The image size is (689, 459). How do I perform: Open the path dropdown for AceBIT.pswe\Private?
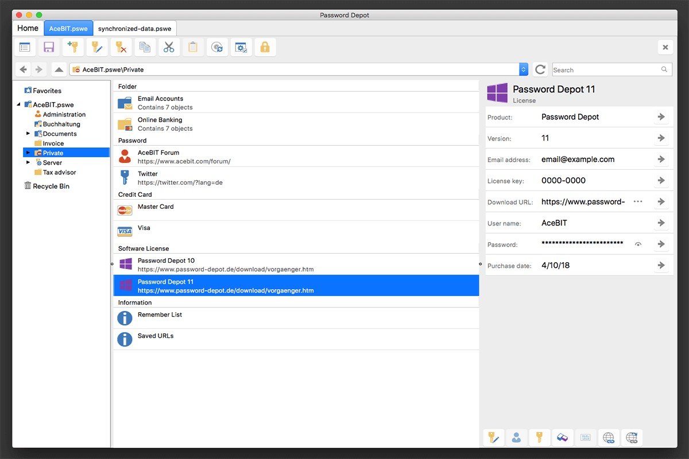524,69
